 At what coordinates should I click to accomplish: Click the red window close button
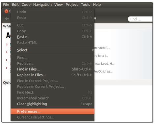pos(6,11)
